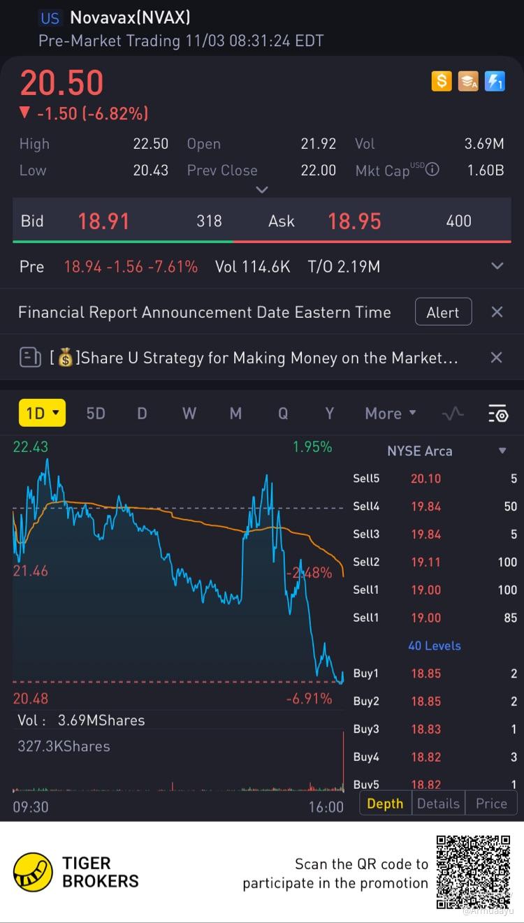
Task: Tap Novavax(NVAX) title
Action: point(130,17)
